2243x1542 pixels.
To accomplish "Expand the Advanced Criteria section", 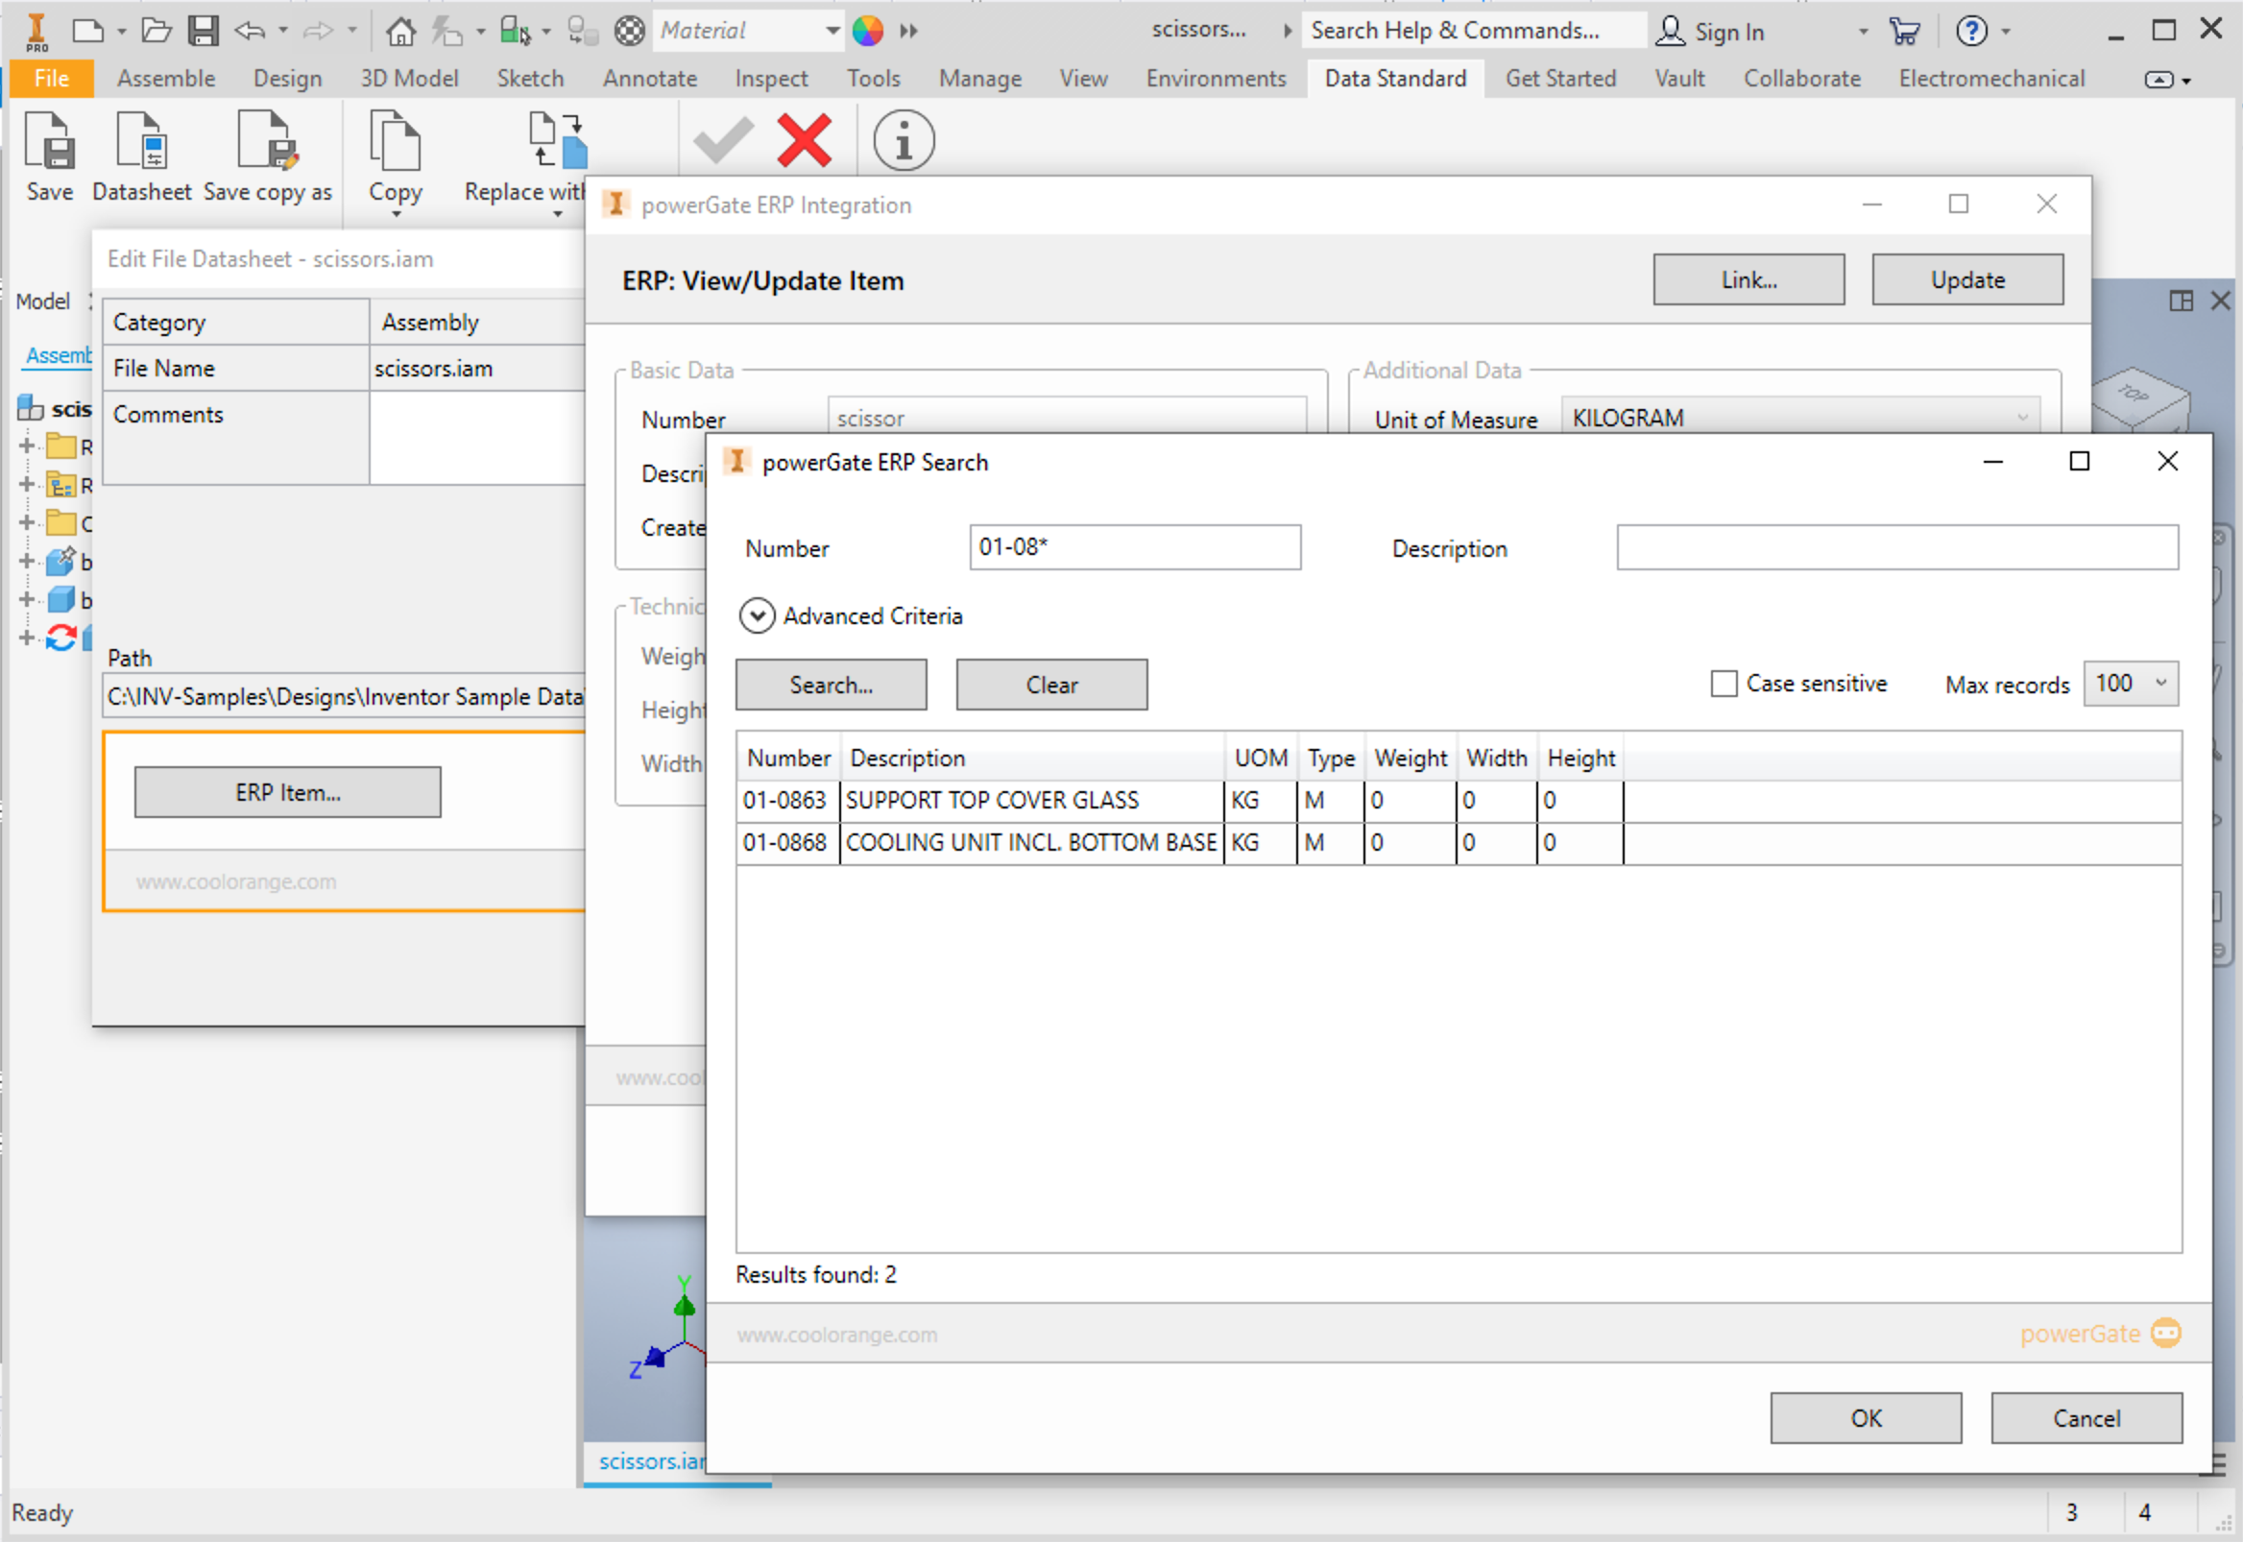I will point(757,616).
